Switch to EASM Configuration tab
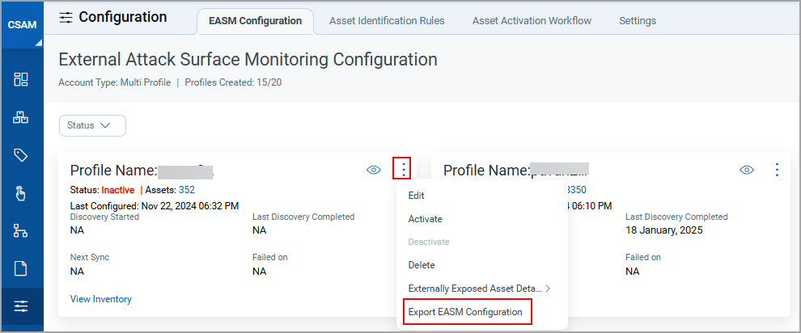This screenshot has width=801, height=333. click(x=256, y=21)
